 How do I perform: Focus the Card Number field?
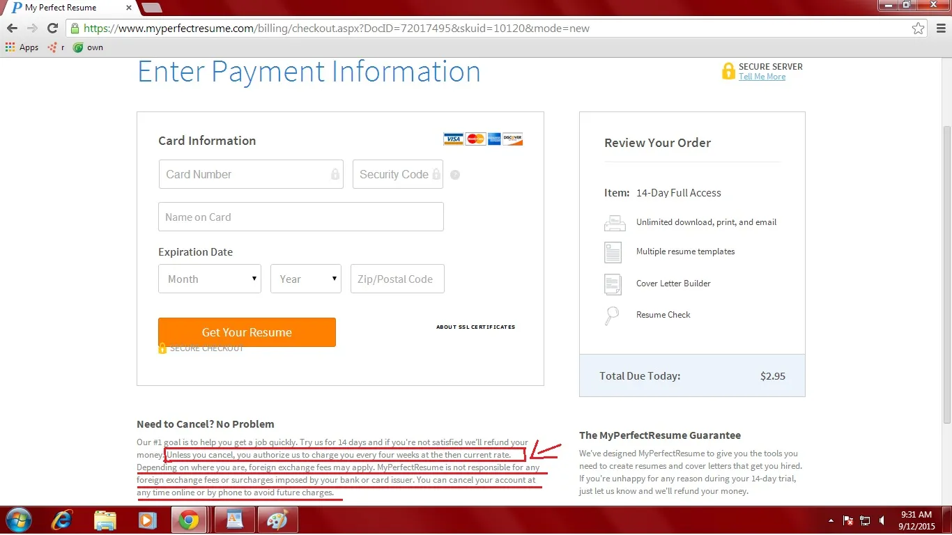[251, 174]
